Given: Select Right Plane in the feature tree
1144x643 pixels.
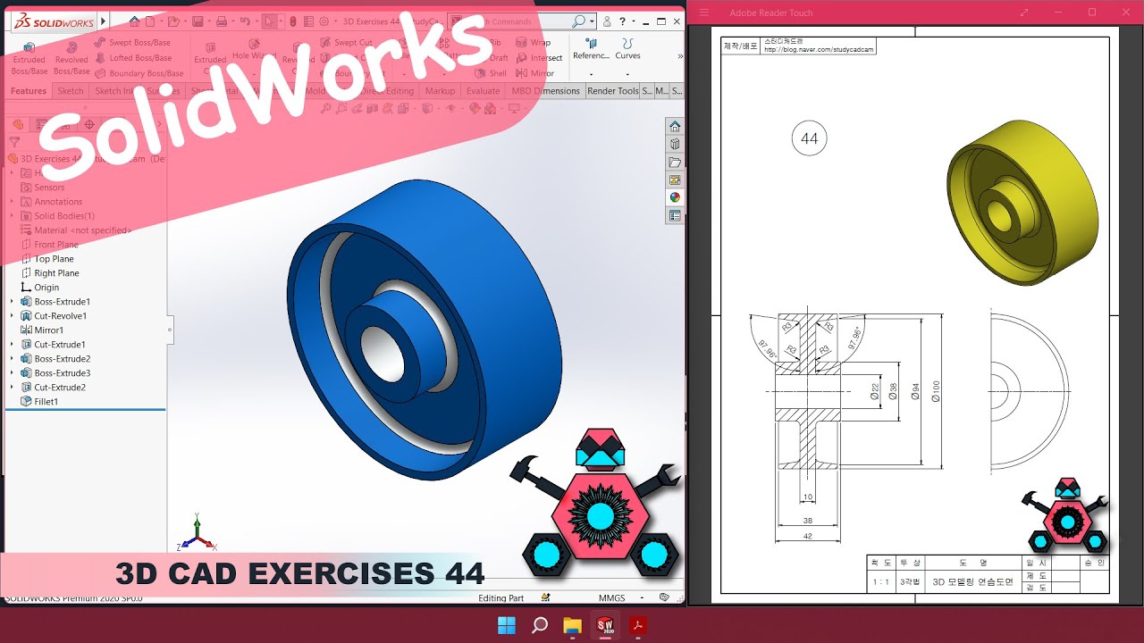Looking at the screenshot, I should [49, 273].
